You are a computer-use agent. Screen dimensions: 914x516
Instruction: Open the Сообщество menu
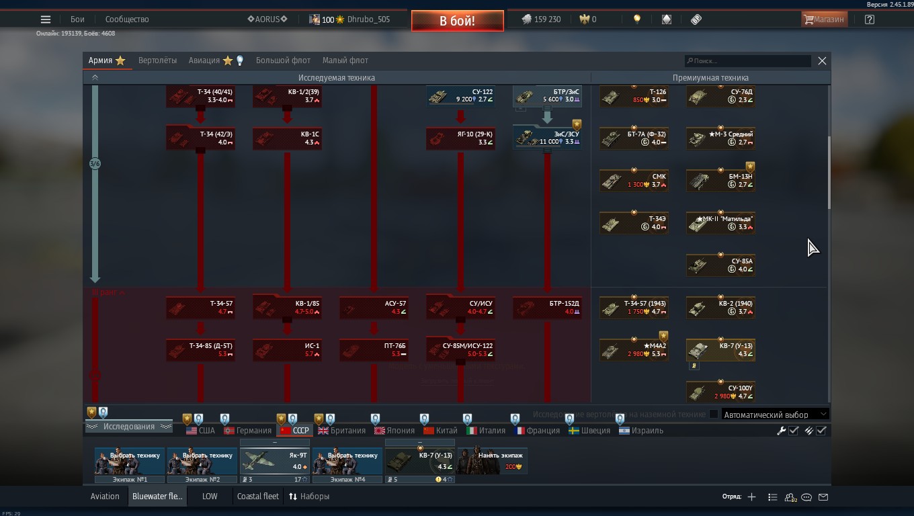(127, 19)
